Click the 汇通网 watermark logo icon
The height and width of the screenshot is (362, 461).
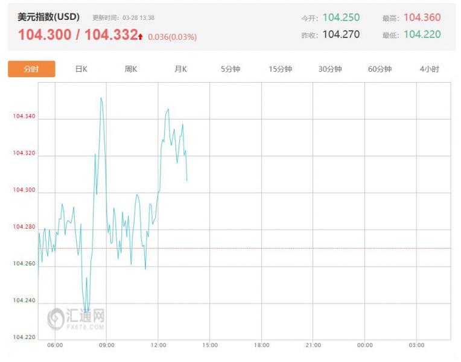pyautogui.click(x=56, y=318)
